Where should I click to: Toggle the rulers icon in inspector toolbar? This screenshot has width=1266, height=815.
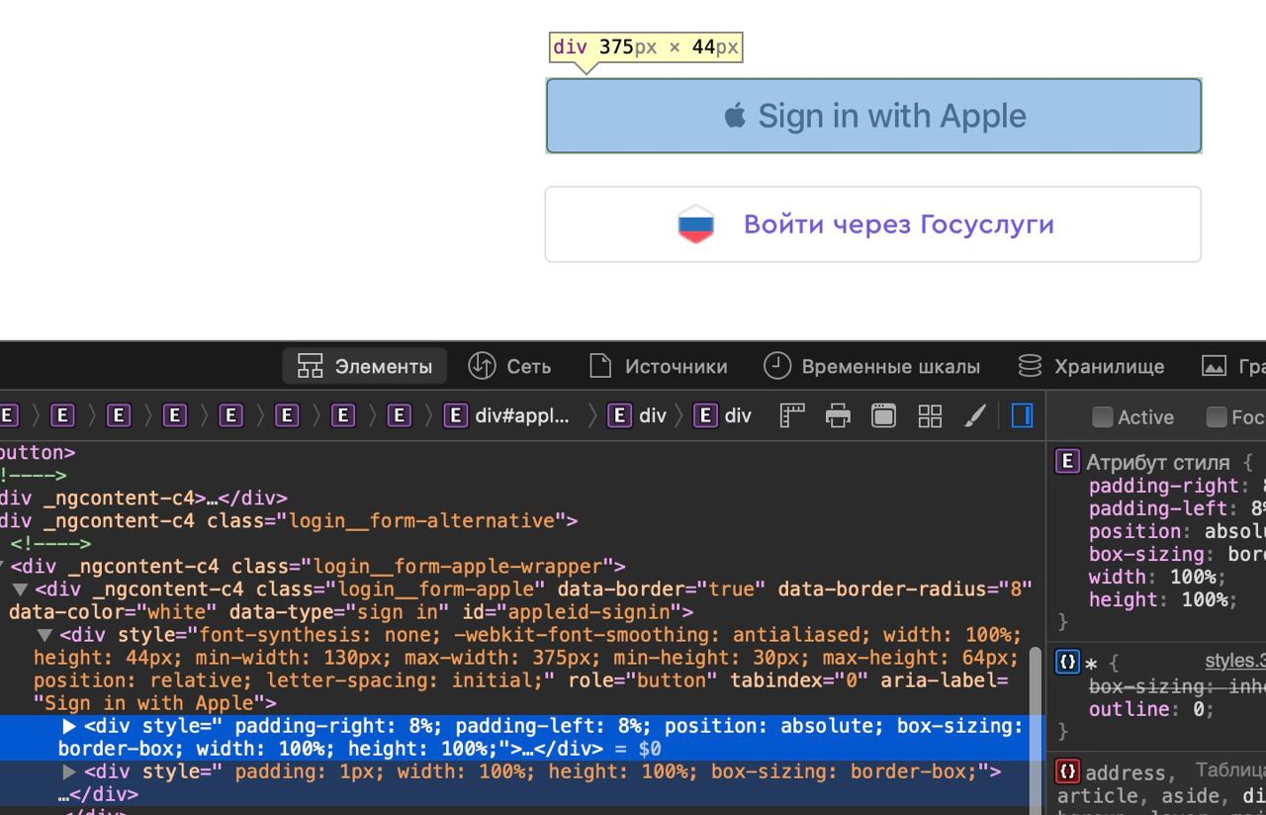792,416
